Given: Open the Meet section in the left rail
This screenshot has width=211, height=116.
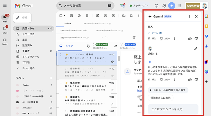Looking at the screenshot, I should click(5, 41).
